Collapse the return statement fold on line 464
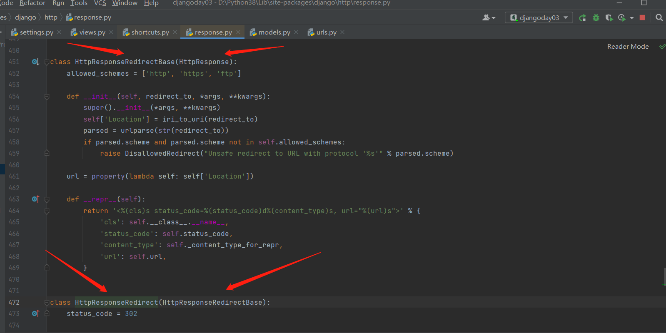The height and width of the screenshot is (333, 666). click(x=47, y=211)
